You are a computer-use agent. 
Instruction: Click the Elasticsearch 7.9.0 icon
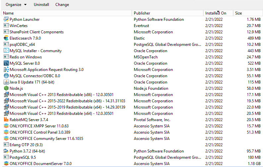click(x=6, y=38)
